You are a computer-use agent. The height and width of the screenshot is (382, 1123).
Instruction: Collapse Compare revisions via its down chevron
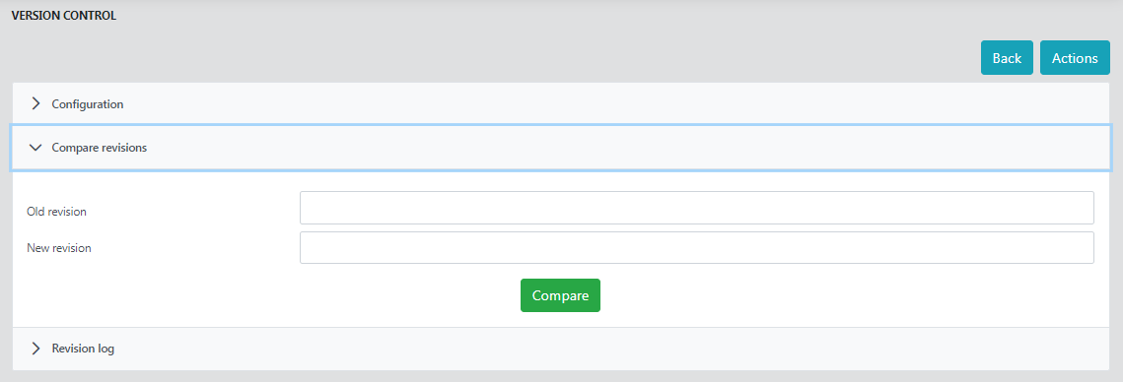[x=35, y=148]
